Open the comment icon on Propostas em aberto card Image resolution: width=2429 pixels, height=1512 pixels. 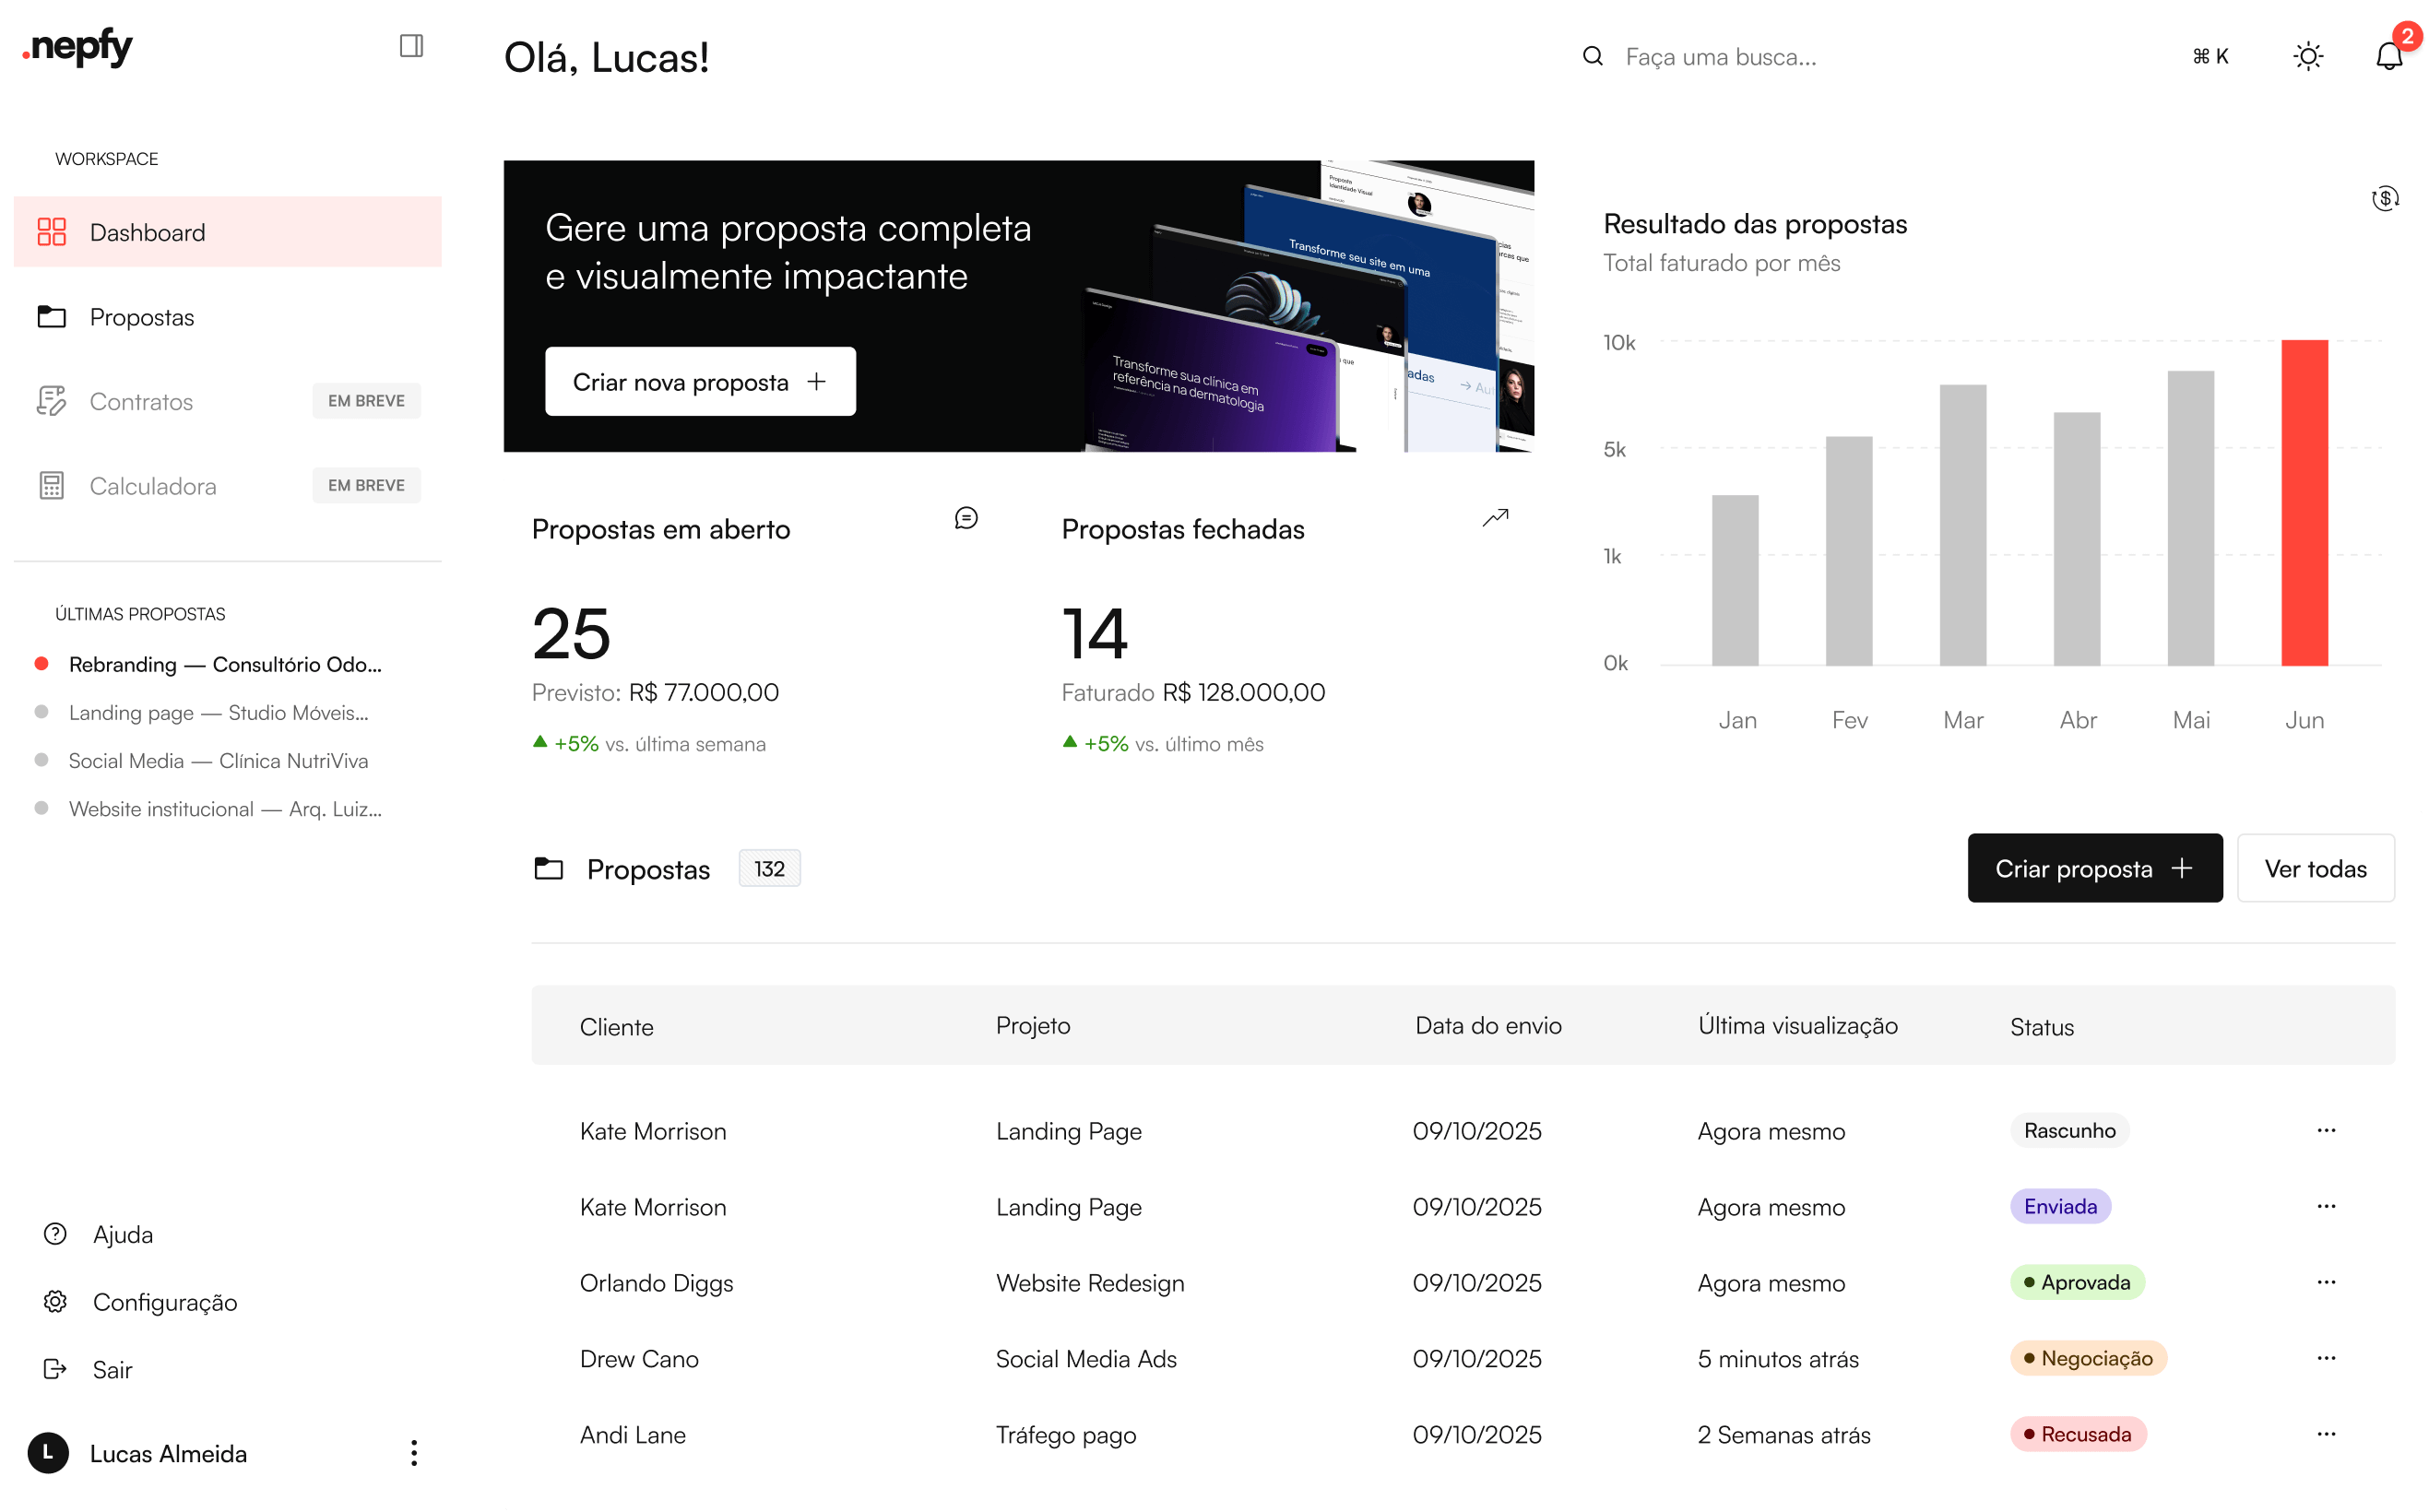[966, 518]
